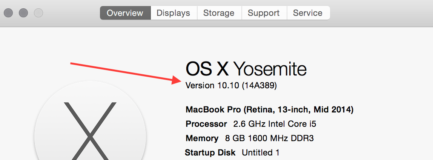
Task: Click the Version 10.10 text
Action: coord(212,86)
